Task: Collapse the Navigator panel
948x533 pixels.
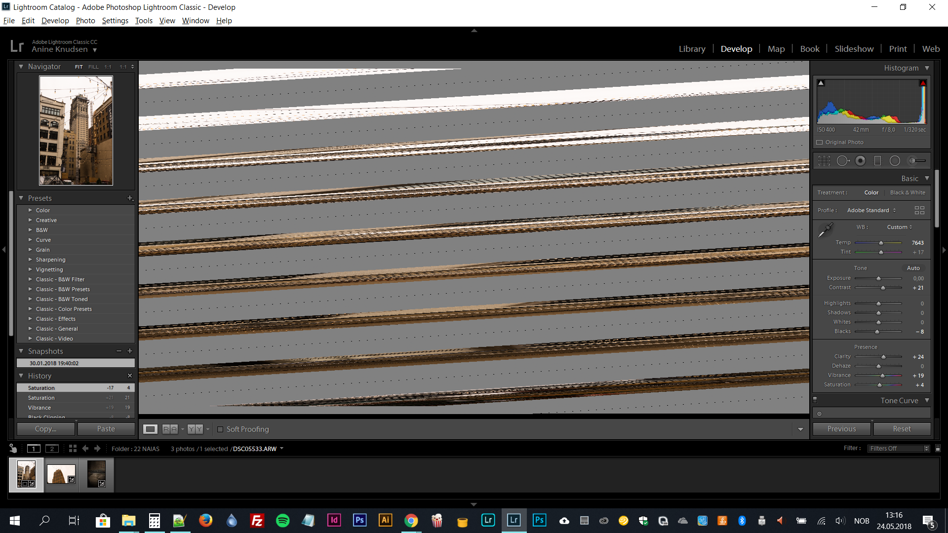Action: (x=21, y=67)
